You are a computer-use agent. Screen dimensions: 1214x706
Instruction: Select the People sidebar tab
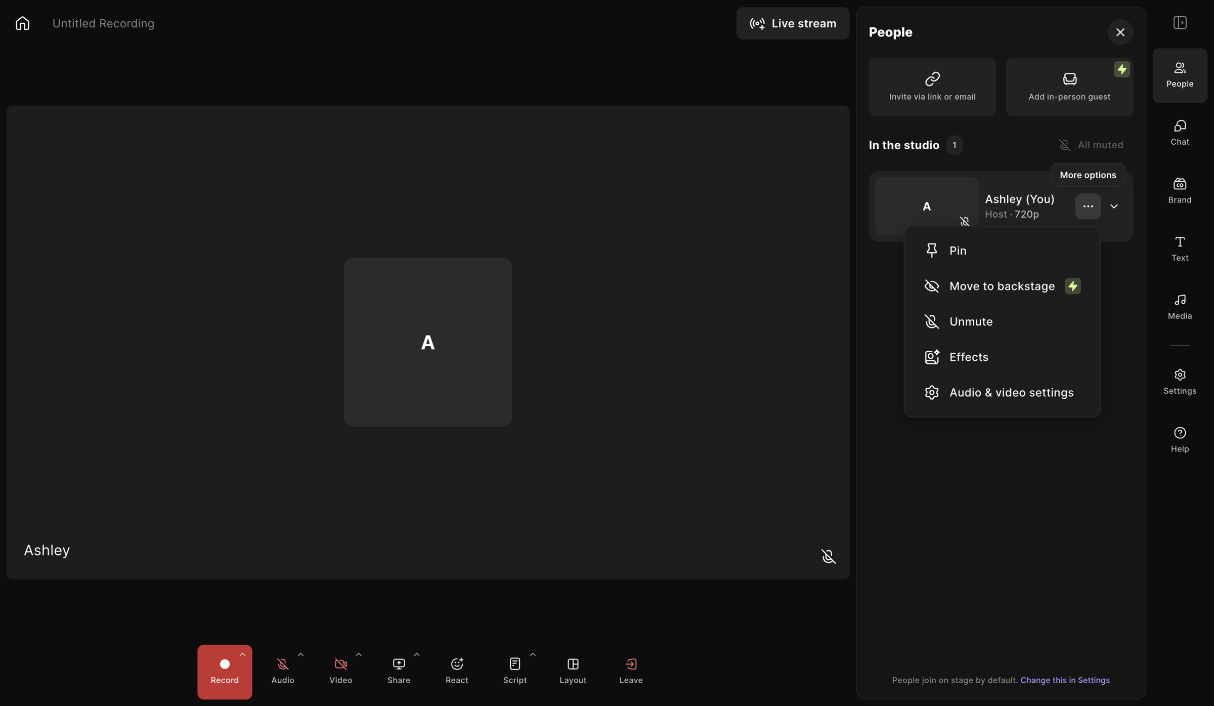pyautogui.click(x=1180, y=75)
